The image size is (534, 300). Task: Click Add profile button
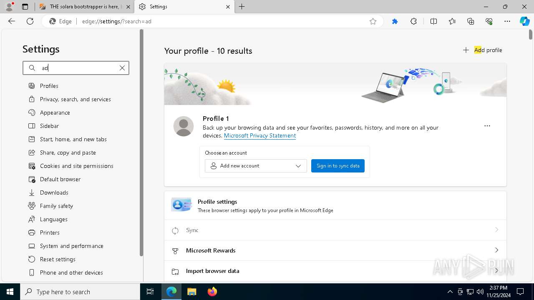(482, 50)
